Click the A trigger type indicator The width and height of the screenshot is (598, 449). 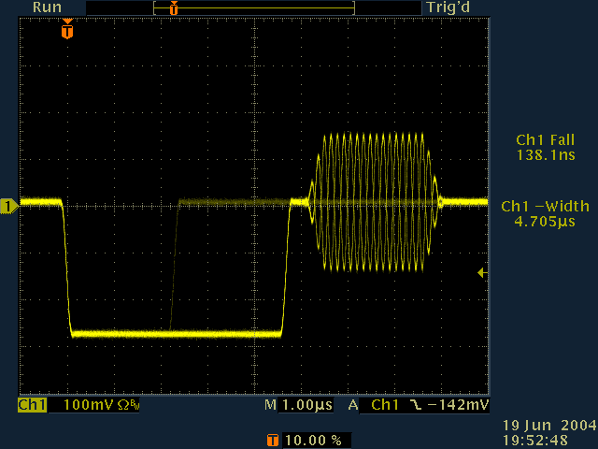tap(353, 406)
